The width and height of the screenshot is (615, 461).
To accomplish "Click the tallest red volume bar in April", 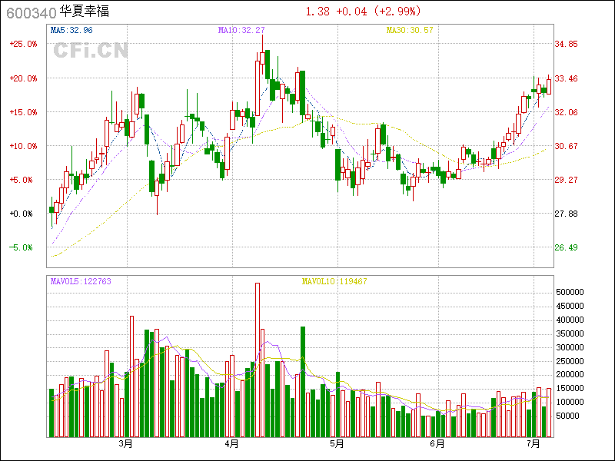I will (x=258, y=360).
